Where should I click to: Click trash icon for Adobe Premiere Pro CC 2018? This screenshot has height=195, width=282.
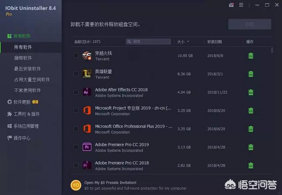[x=251, y=165]
